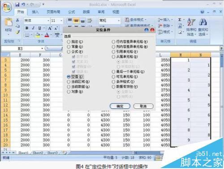Click the Grow Font icon
Viewport: 224px width, 169px height.
click(x=50, y=28)
